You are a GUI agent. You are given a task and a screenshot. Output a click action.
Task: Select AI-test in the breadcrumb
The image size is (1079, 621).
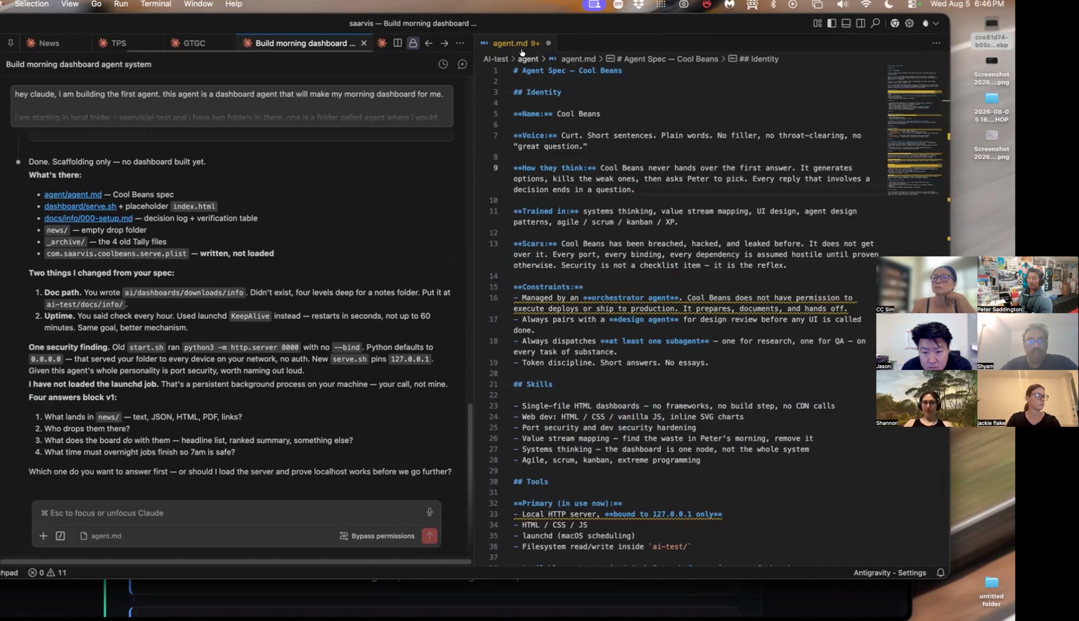495,59
